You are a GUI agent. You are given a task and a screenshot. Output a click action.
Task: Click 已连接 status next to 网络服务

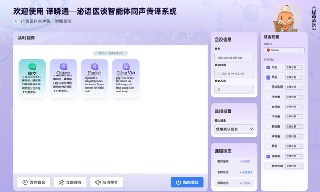pyautogui.click(x=246, y=183)
